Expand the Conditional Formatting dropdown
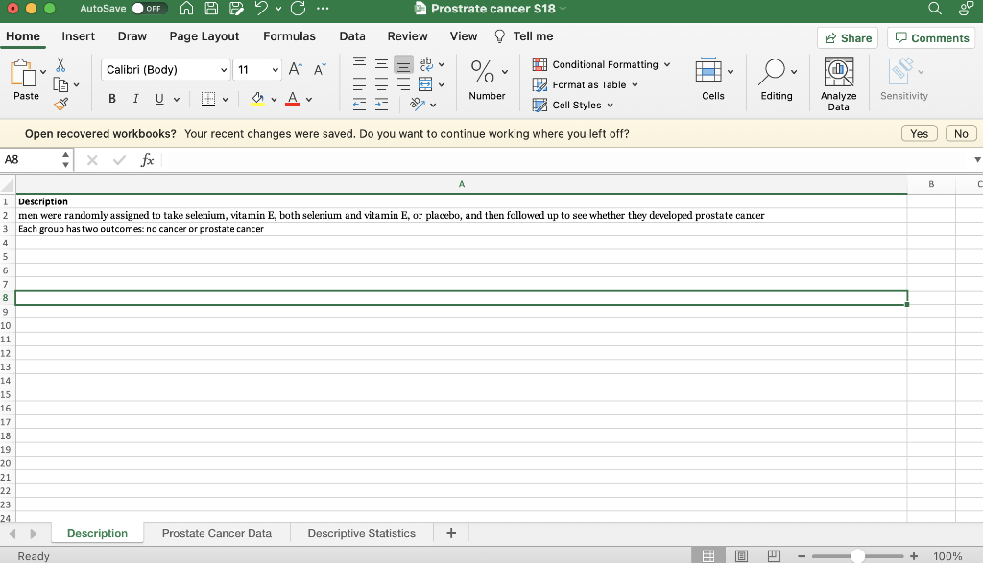 667,64
